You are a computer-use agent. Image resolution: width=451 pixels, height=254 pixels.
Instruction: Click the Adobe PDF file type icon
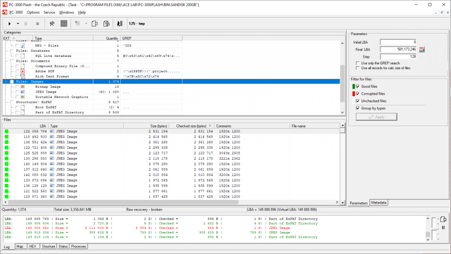tap(23, 71)
